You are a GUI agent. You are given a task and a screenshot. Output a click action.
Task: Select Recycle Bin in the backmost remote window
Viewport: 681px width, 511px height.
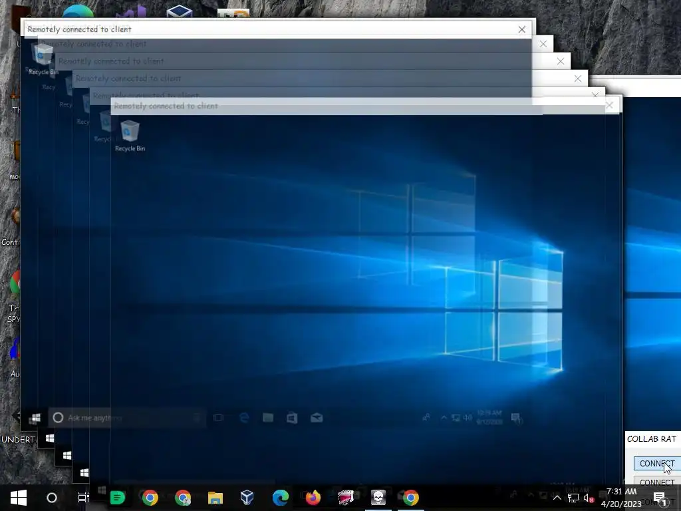coord(43,59)
